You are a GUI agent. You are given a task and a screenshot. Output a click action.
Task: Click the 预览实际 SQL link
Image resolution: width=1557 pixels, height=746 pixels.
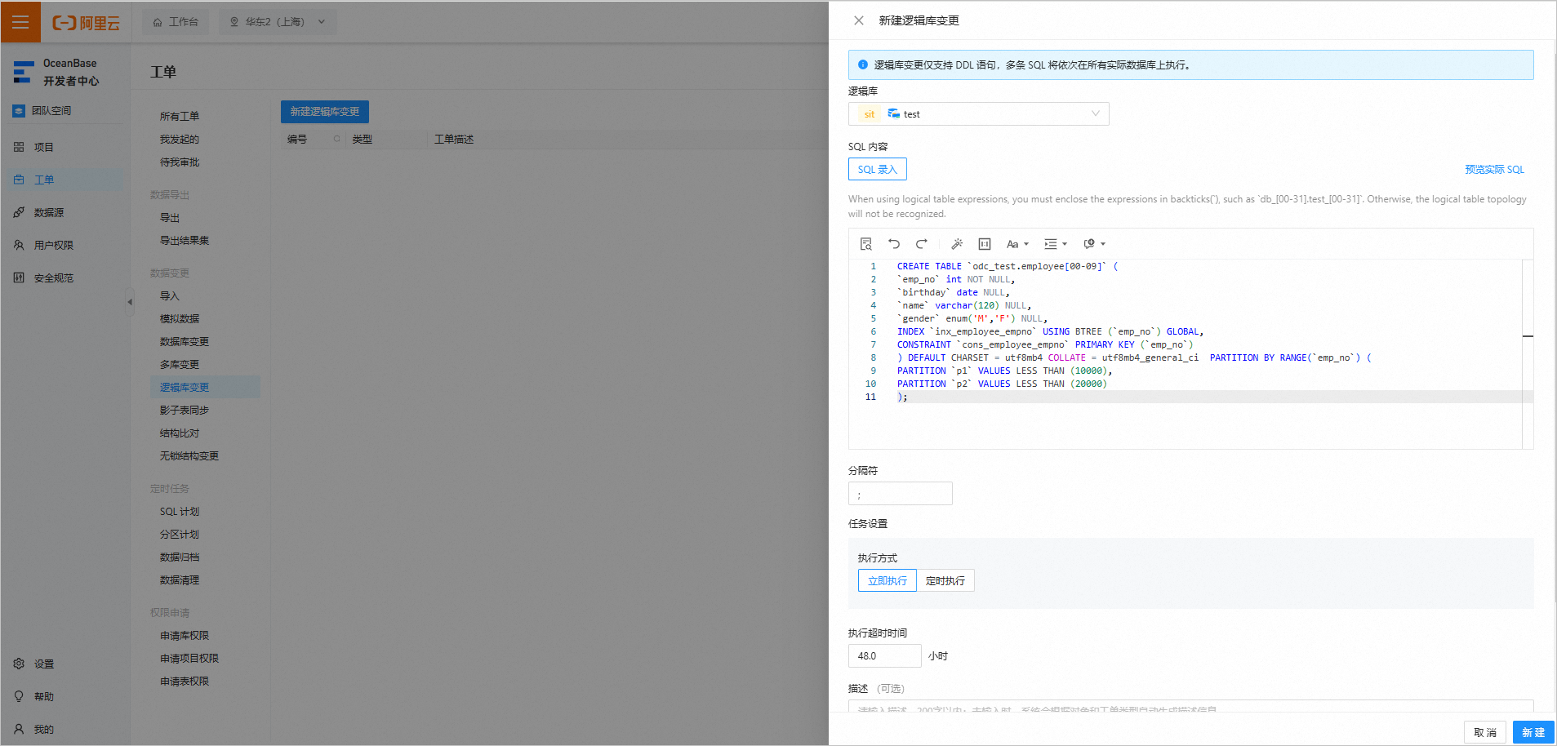point(1494,169)
